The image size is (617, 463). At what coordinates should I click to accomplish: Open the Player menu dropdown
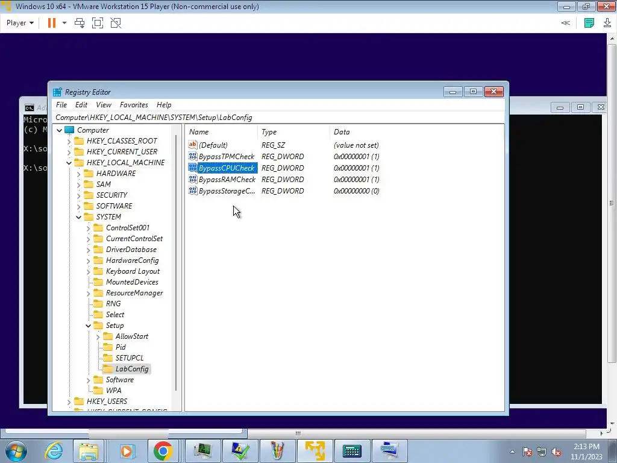20,23
